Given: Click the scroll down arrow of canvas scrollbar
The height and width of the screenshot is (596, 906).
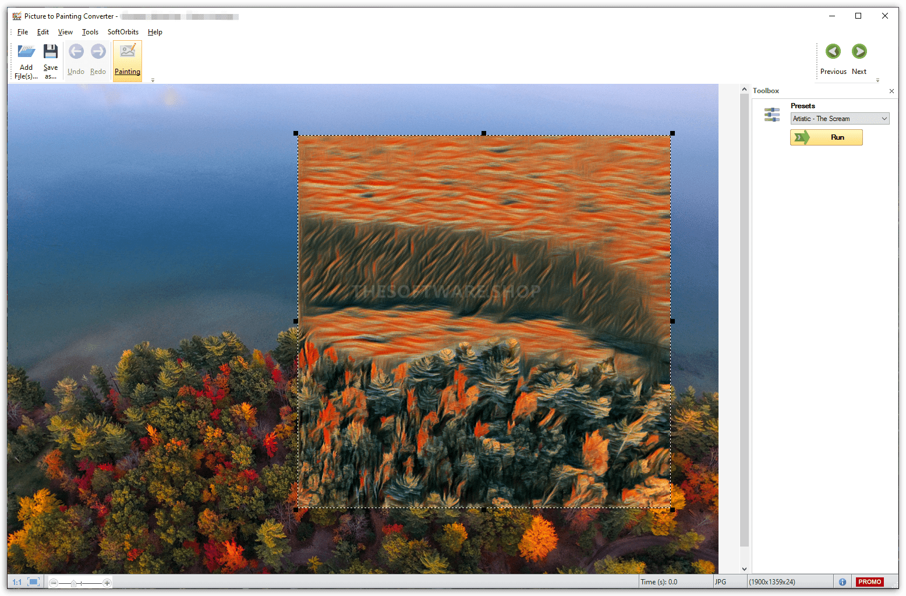Looking at the screenshot, I should coord(744,569).
